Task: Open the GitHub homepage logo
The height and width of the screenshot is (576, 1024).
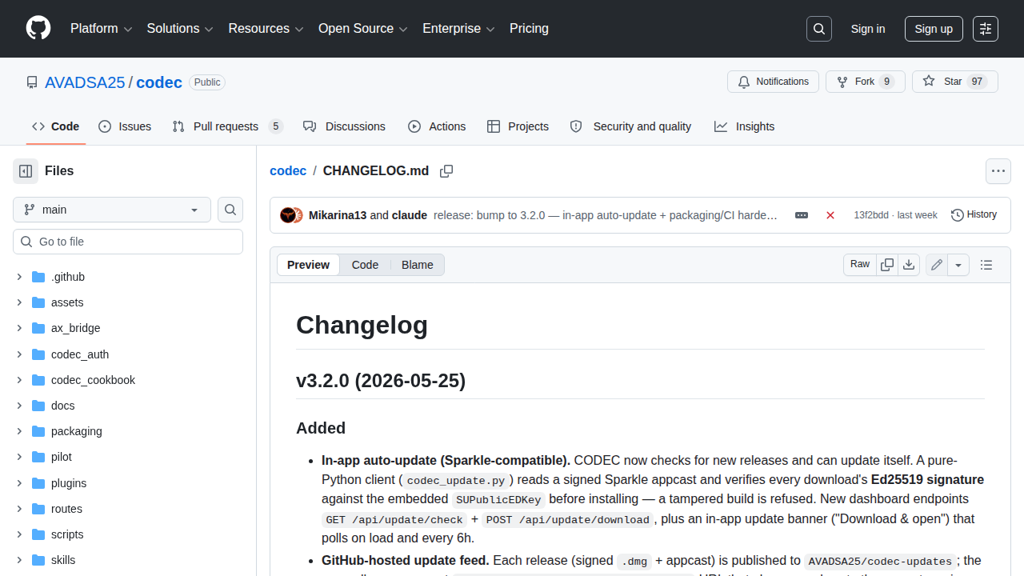Action: pyautogui.click(x=38, y=29)
